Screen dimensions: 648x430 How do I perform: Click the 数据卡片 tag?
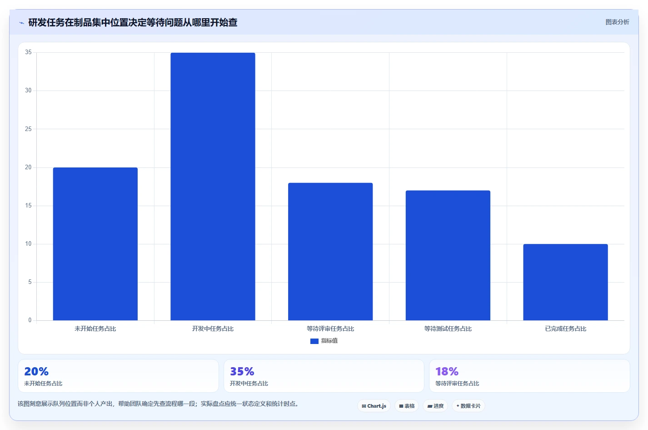(469, 406)
